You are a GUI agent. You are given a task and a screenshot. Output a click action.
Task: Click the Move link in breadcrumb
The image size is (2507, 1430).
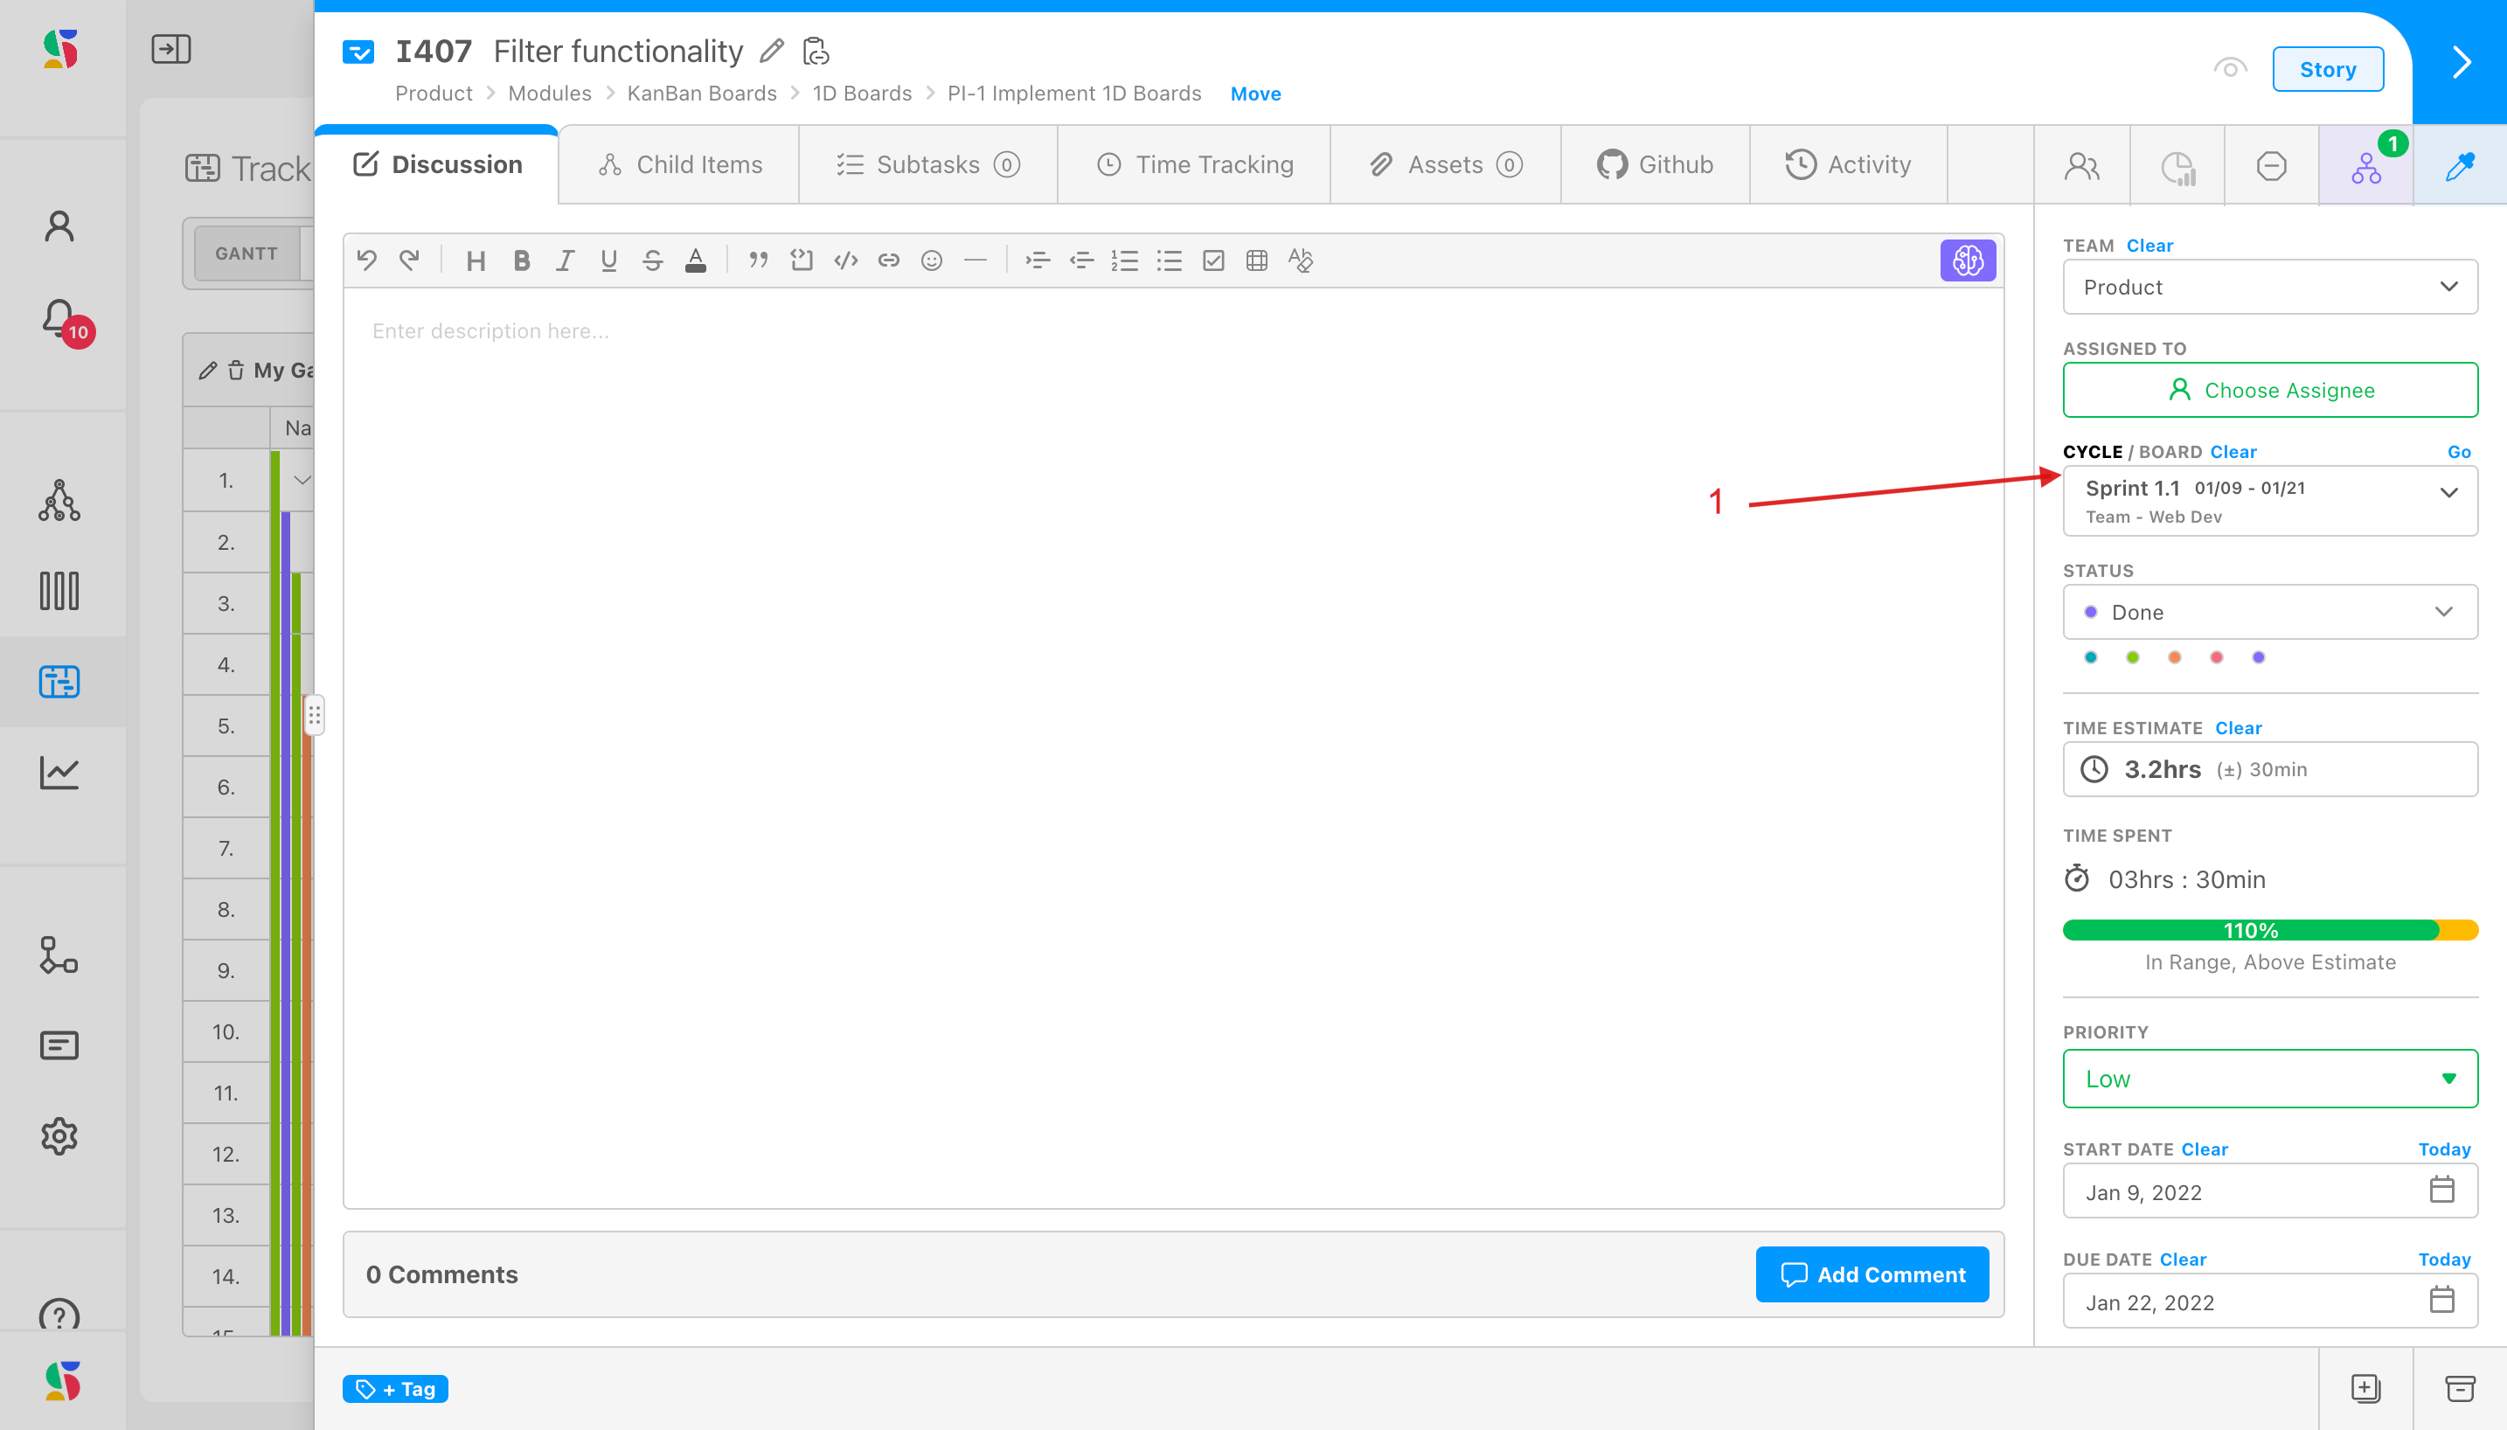click(x=1255, y=94)
